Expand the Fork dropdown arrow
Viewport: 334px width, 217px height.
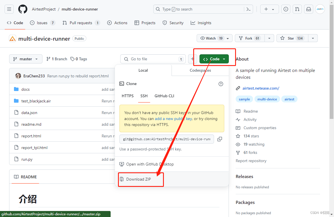pos(269,38)
